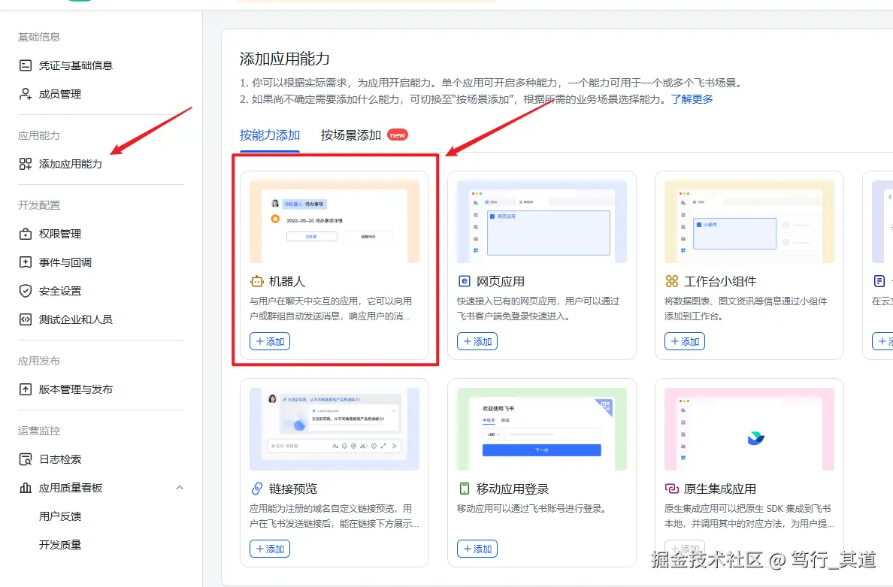Click the 日志检索 search icon
Screen dimensions: 893x587
(x=26, y=459)
